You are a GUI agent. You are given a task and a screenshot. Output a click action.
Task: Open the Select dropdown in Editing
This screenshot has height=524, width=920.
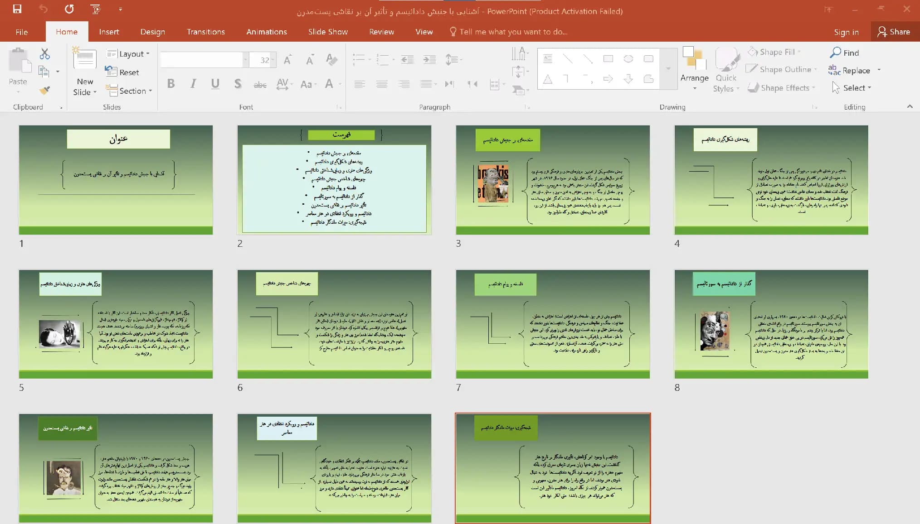[851, 88]
